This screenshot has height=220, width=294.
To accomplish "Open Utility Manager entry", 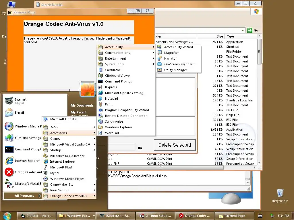I will [x=178, y=70].
